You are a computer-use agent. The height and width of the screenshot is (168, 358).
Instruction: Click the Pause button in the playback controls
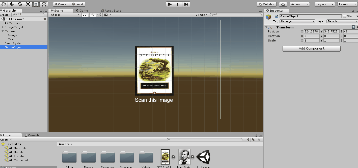point(178,4)
